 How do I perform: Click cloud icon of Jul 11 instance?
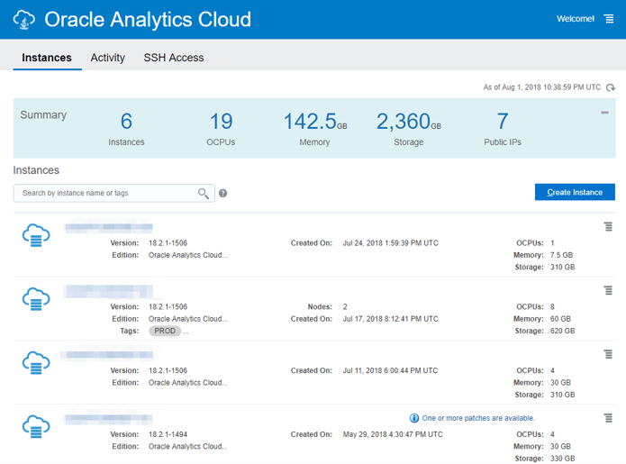(36, 363)
